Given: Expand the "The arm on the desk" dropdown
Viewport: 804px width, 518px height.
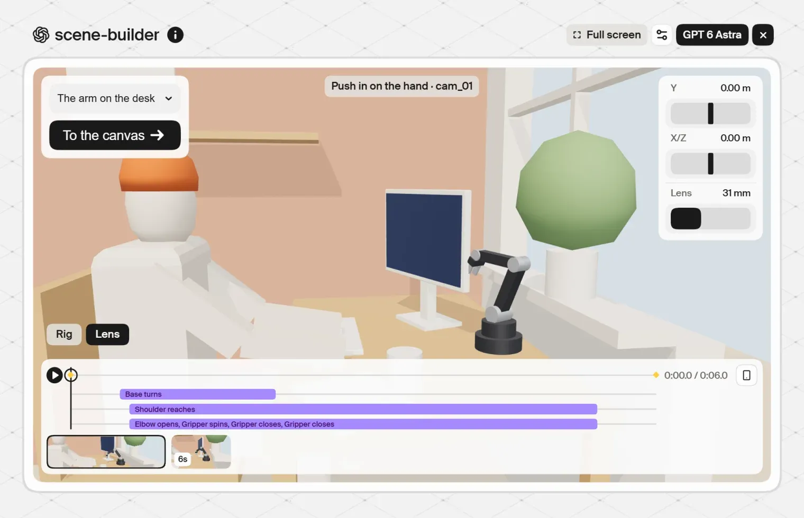Looking at the screenshot, I should click(x=115, y=98).
